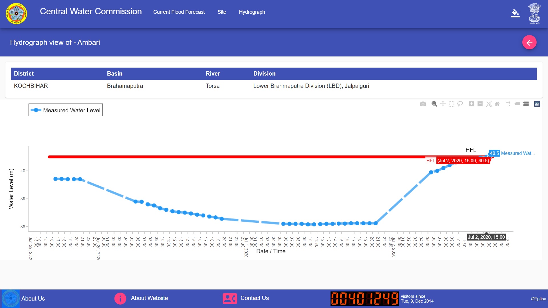The width and height of the screenshot is (548, 308).
Task: Enable compare data on hover
Action: pos(526,104)
